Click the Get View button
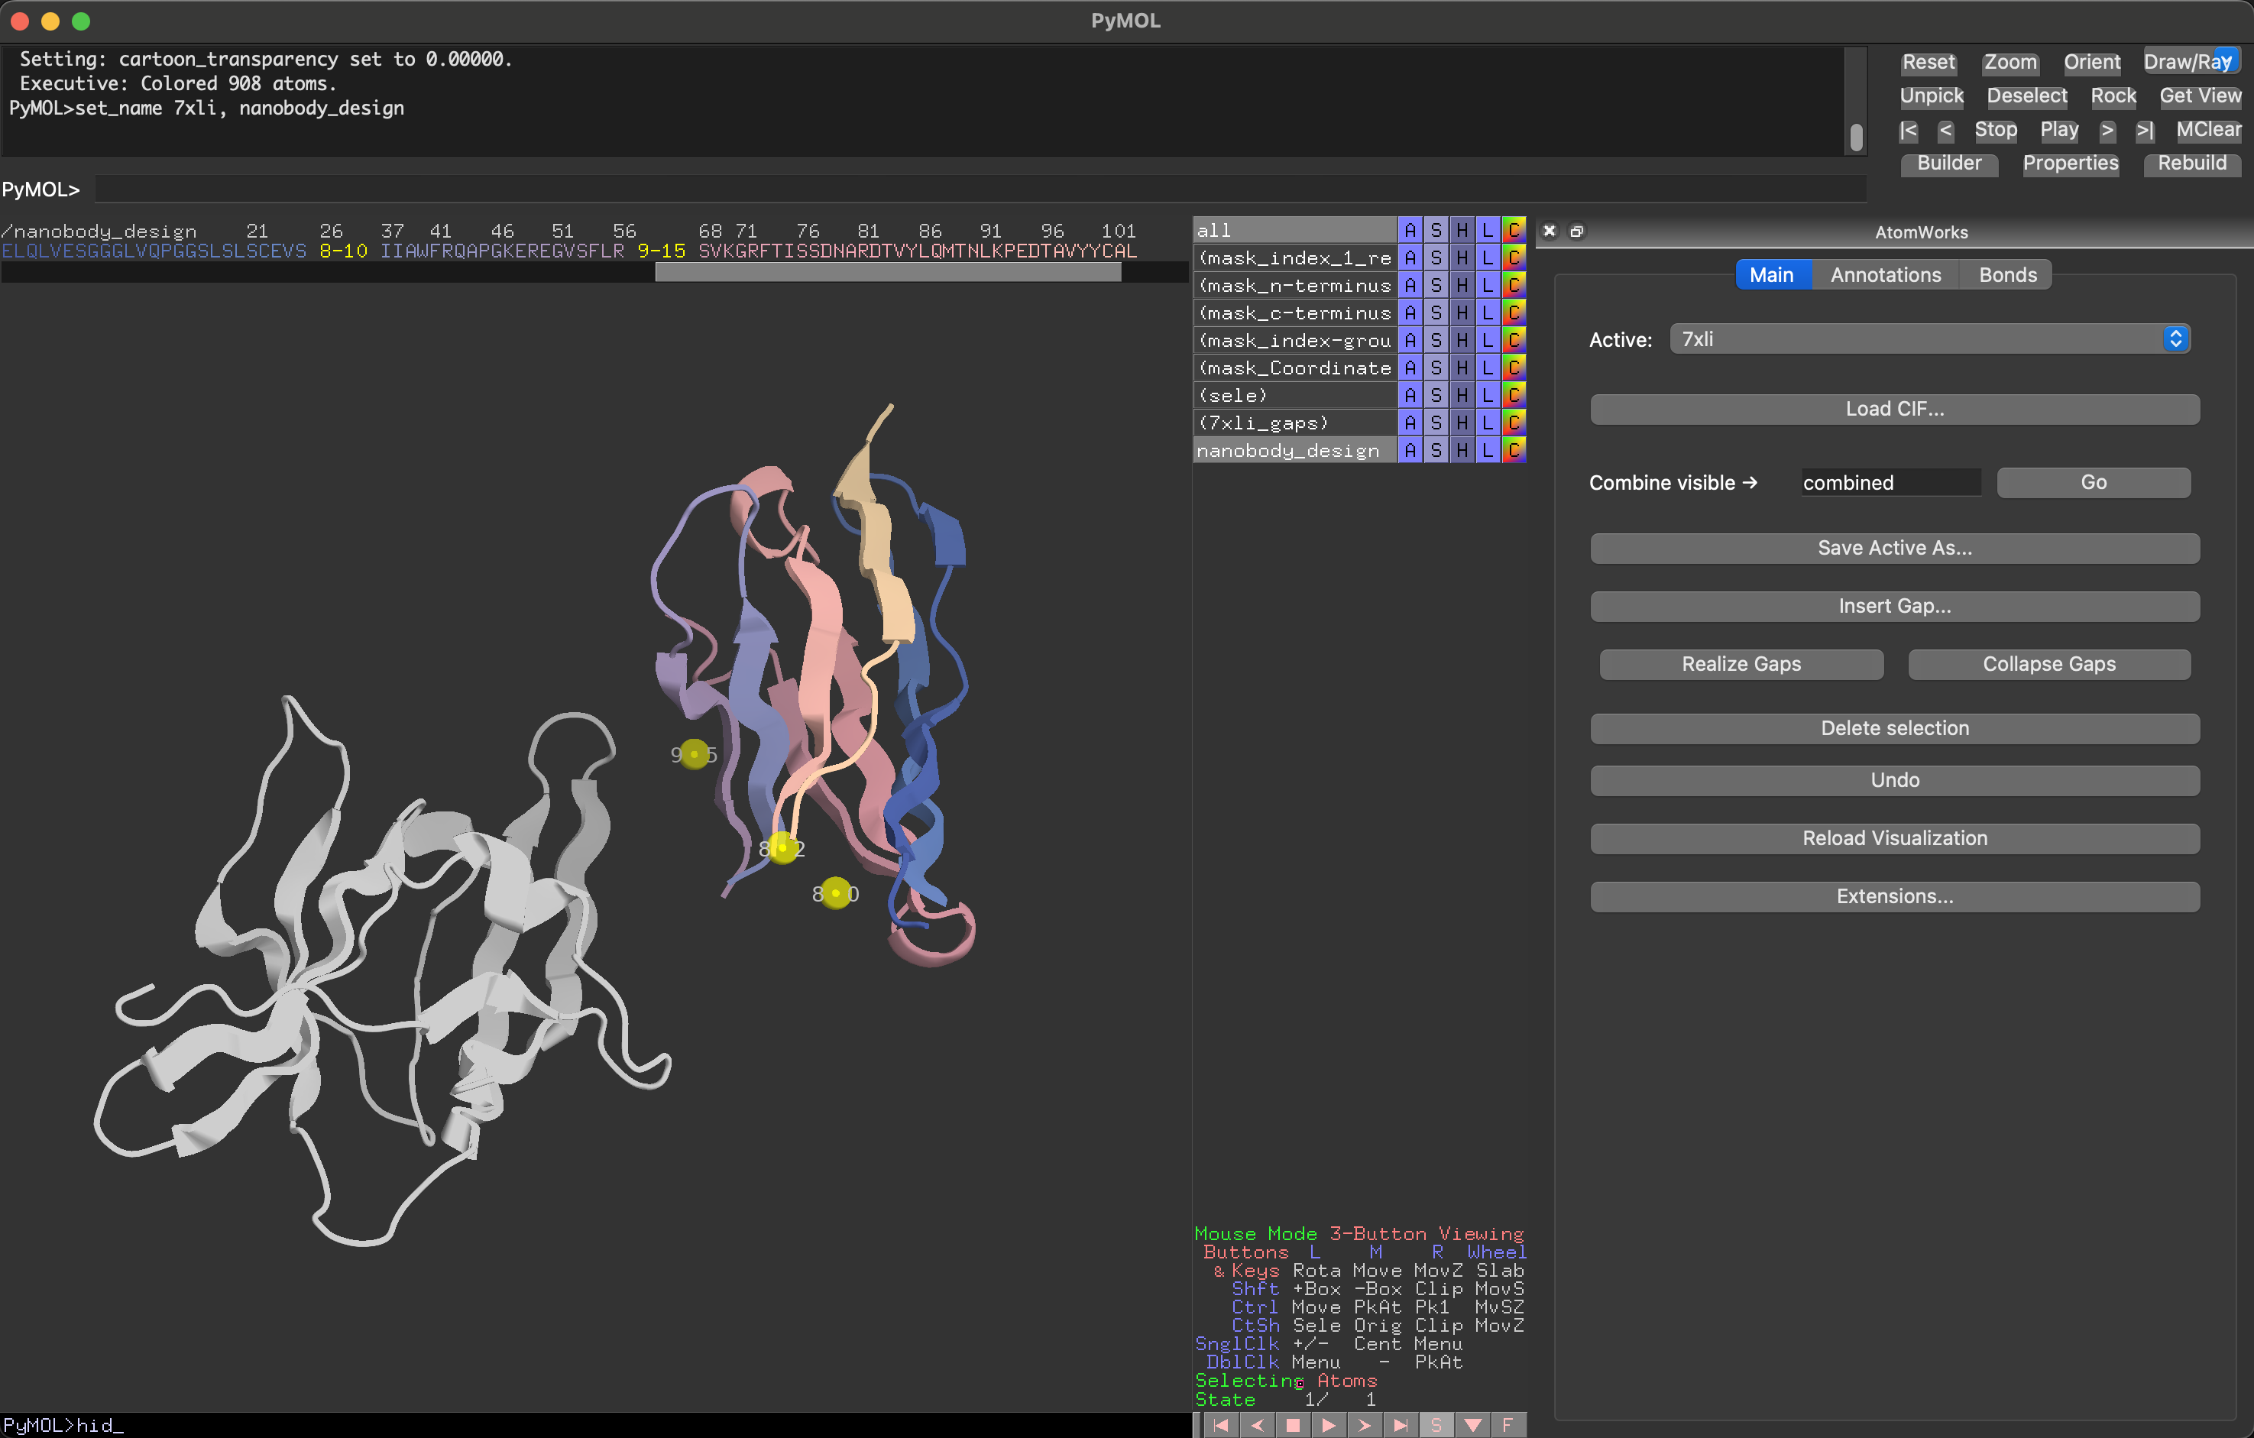This screenshot has height=1438, width=2254. coord(2200,96)
